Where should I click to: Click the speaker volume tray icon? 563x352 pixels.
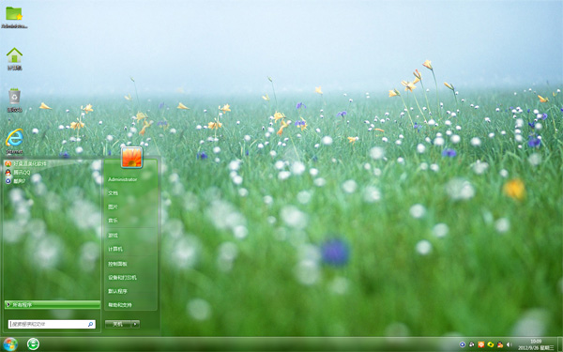(x=509, y=344)
